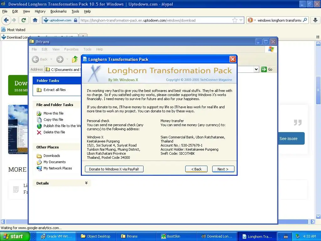Open the address bar history dropdown arrow
Image resolution: width=321 pixels, height=241 pixels.
tap(241, 20)
